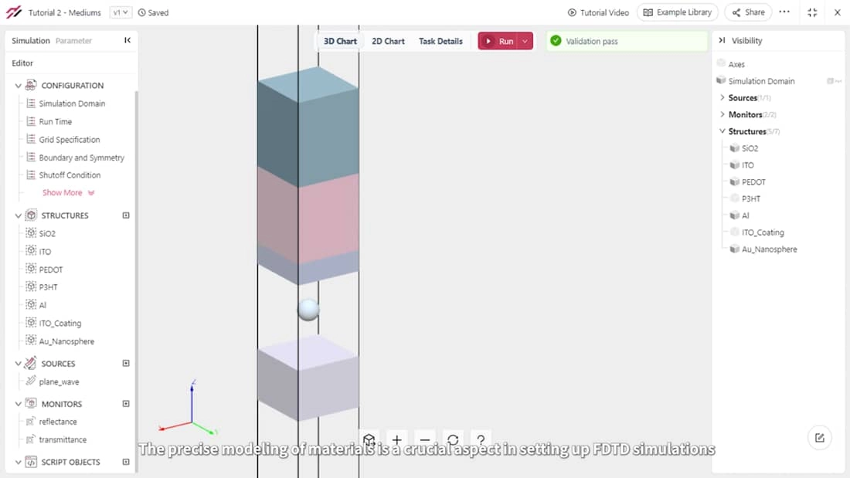Open the v1 version dropdown
The width and height of the screenshot is (850, 478).
120,12
